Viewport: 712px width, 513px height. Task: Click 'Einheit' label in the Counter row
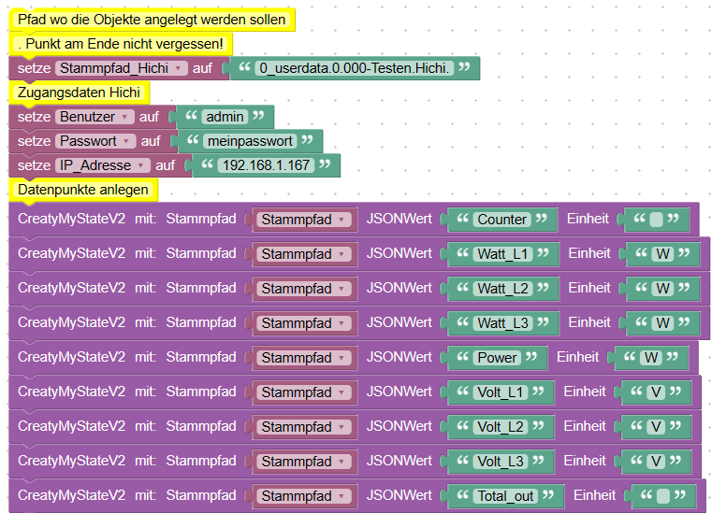pos(588,219)
